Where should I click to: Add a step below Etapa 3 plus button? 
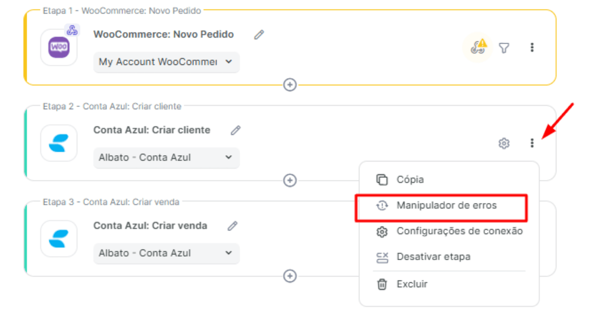click(289, 276)
